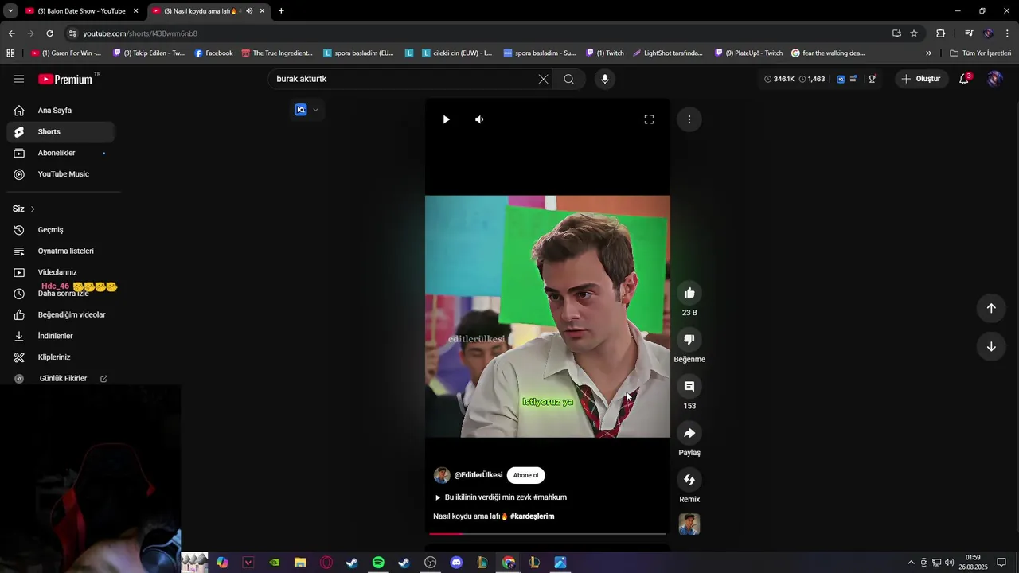The height and width of the screenshot is (573, 1019).
Task: Navigate back in the browser
Action: point(11,33)
